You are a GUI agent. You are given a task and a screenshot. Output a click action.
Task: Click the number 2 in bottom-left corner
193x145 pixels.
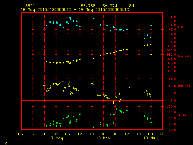5,142
